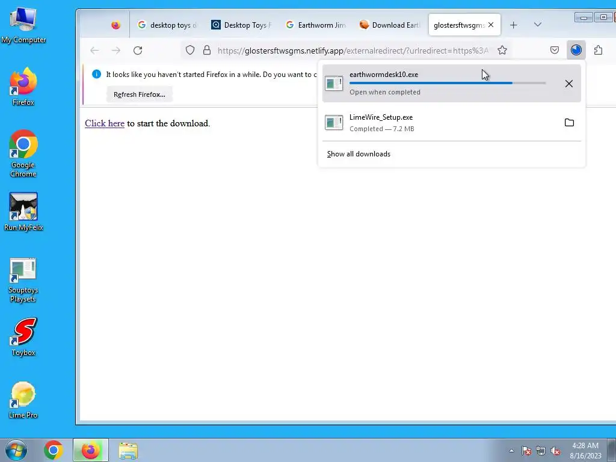Click the URL address bar

click(x=353, y=51)
